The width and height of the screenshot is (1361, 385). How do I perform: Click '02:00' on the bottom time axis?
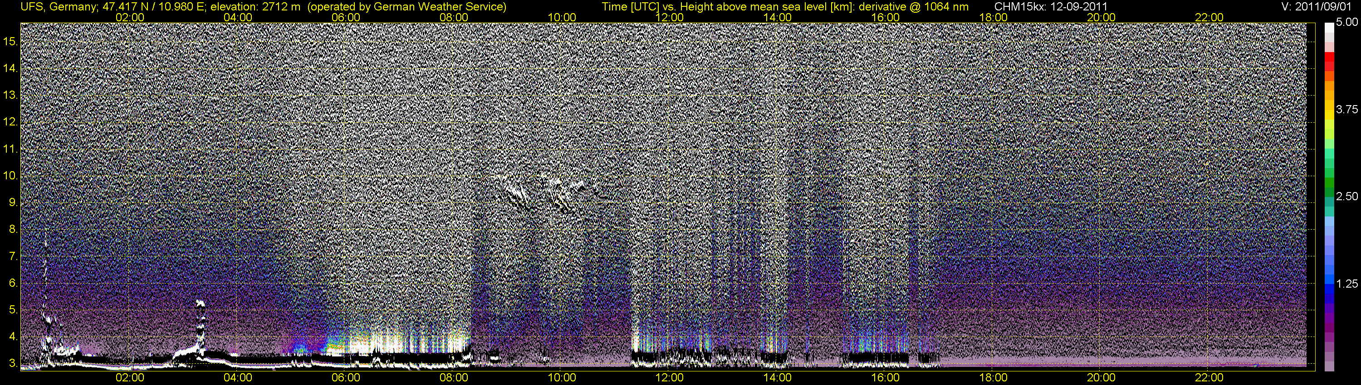(x=130, y=378)
